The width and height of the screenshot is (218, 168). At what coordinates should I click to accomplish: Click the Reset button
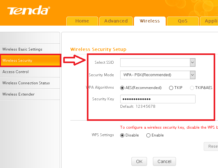(211, 146)
